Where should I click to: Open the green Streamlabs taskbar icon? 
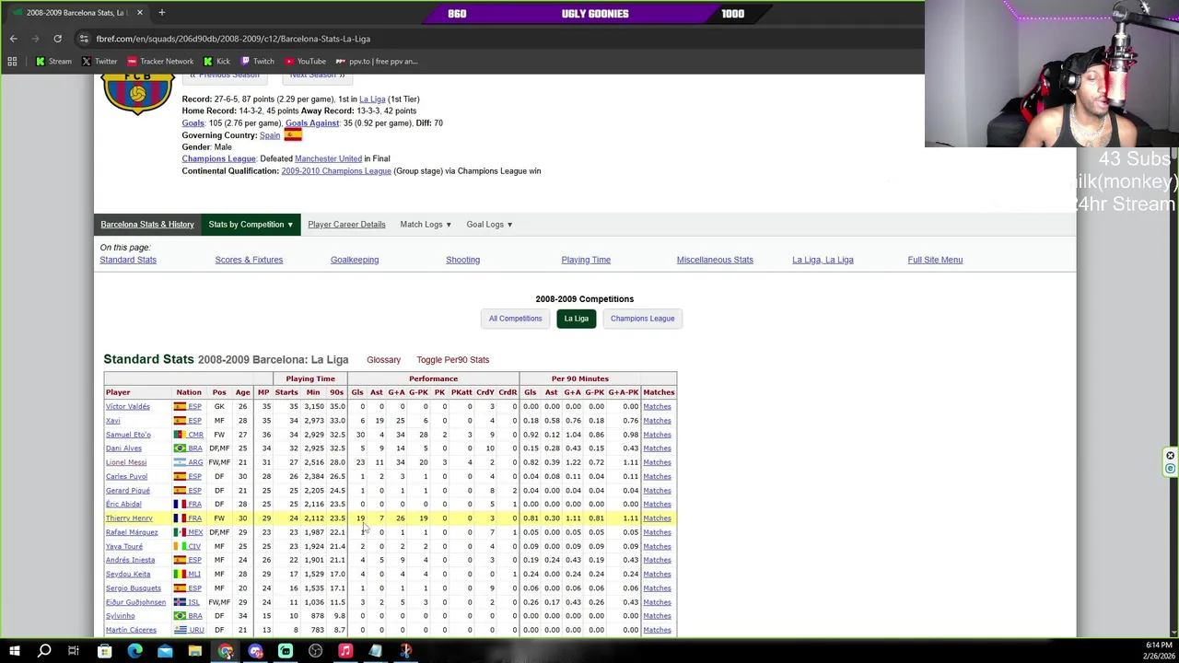[286, 651]
